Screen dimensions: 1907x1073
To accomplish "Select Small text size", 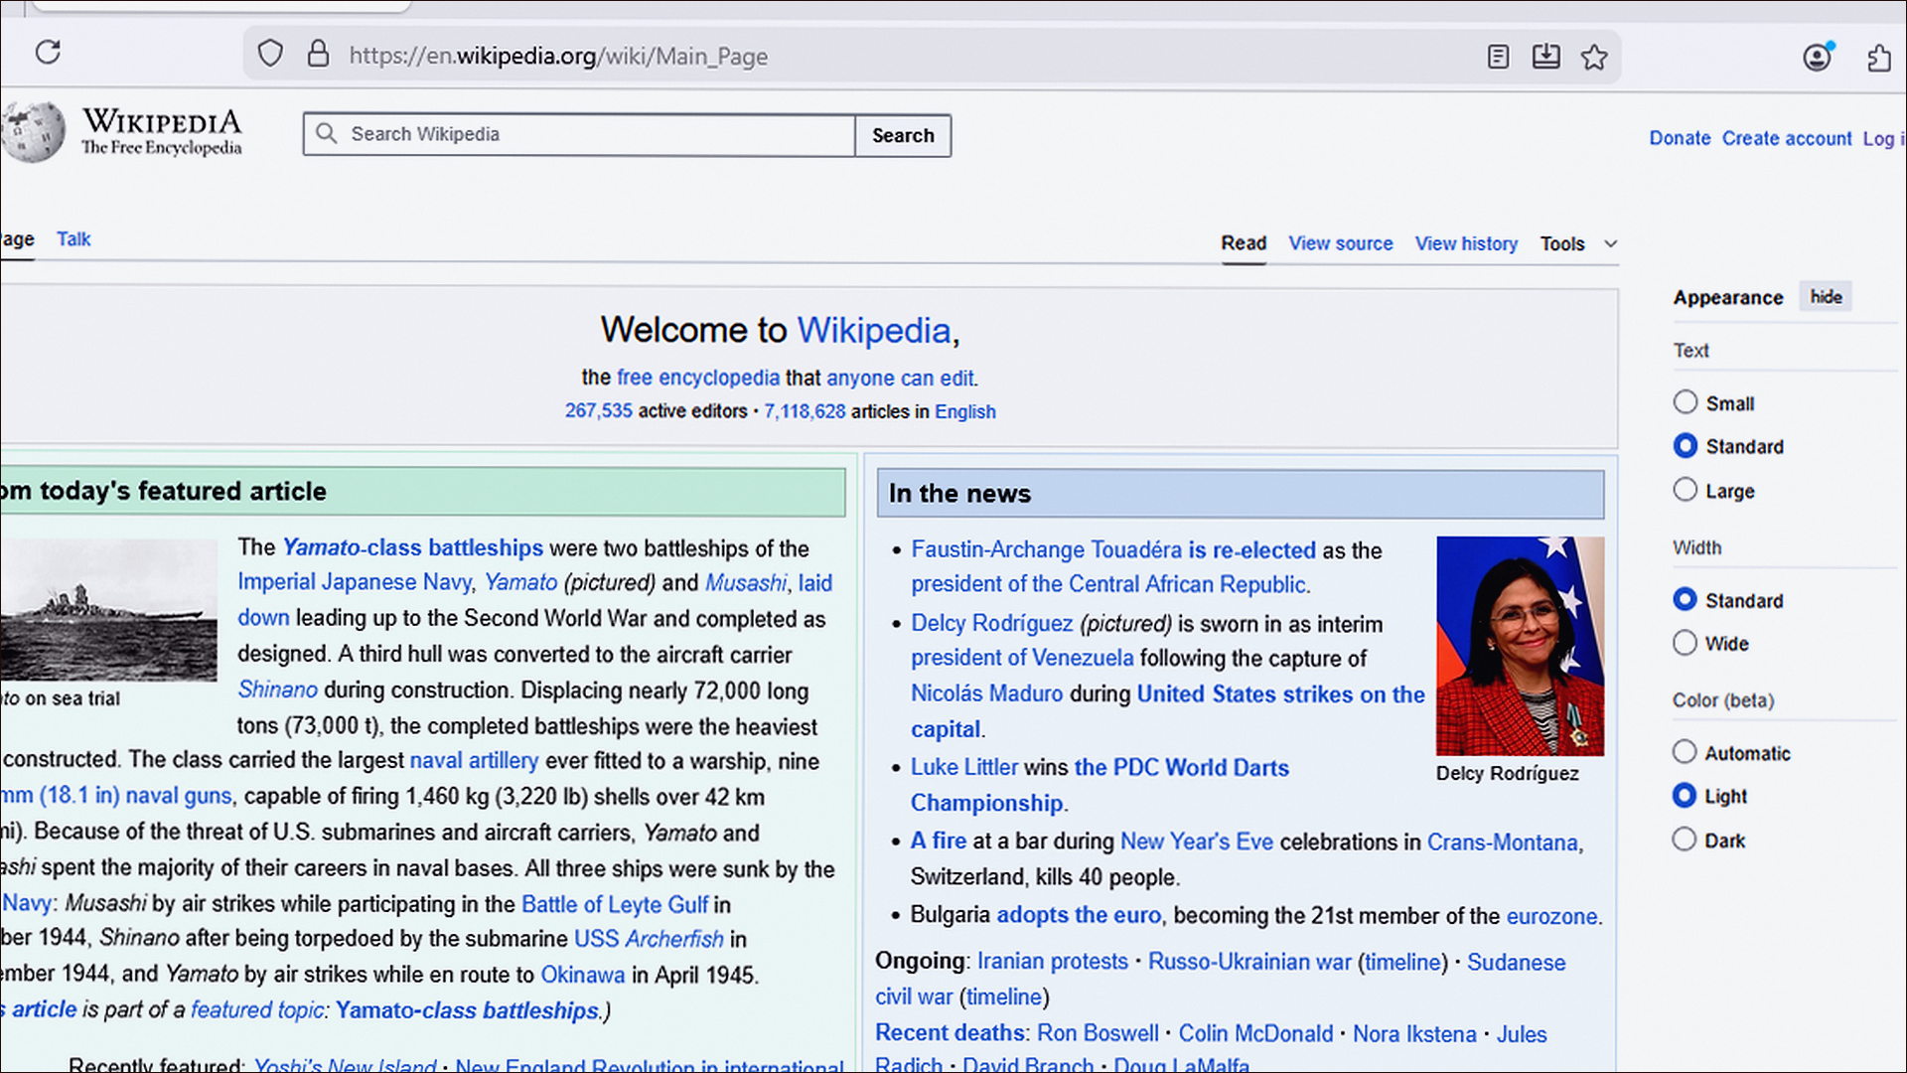I will (1685, 402).
